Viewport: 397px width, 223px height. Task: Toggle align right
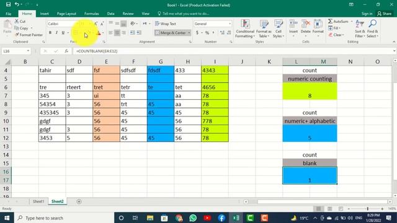tap(123, 33)
